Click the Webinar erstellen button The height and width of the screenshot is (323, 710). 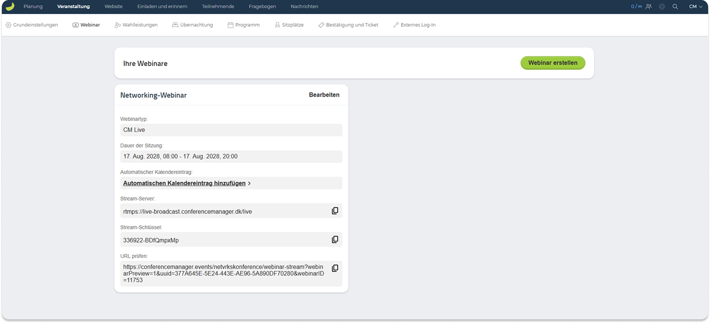click(553, 63)
